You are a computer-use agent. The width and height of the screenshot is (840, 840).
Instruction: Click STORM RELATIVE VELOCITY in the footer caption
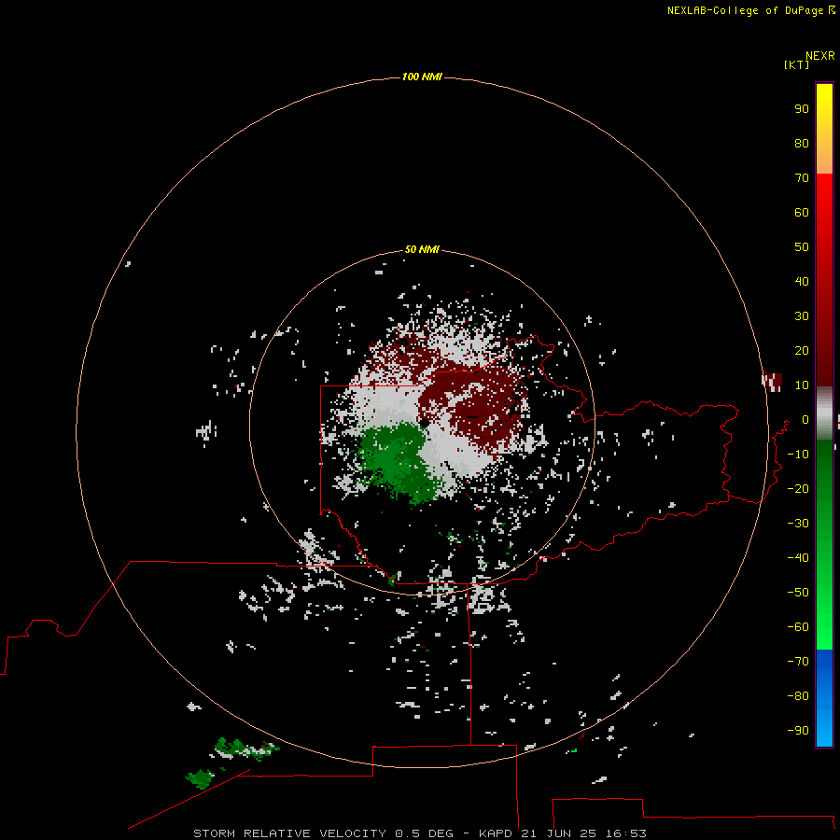click(x=289, y=833)
